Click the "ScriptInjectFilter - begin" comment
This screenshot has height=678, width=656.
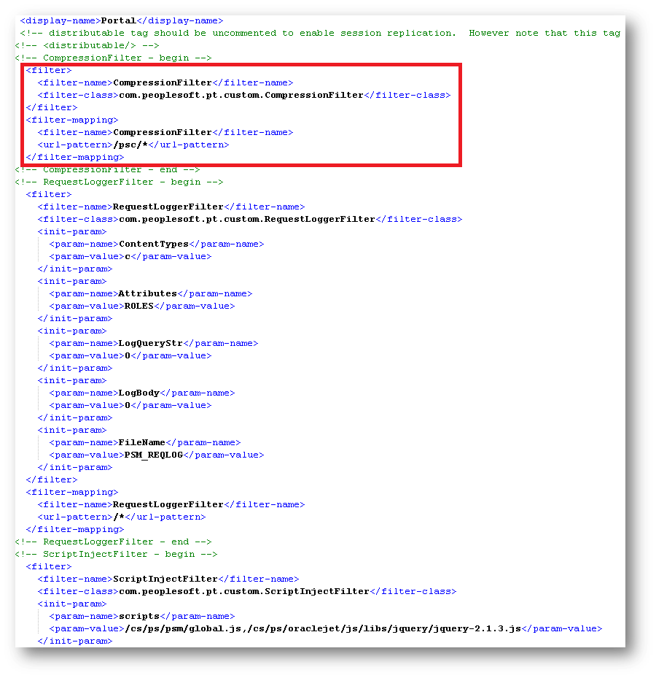coord(116,555)
